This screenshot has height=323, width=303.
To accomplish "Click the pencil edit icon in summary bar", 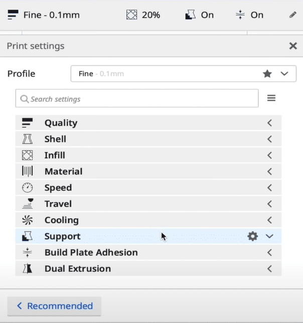I will pyautogui.click(x=293, y=15).
